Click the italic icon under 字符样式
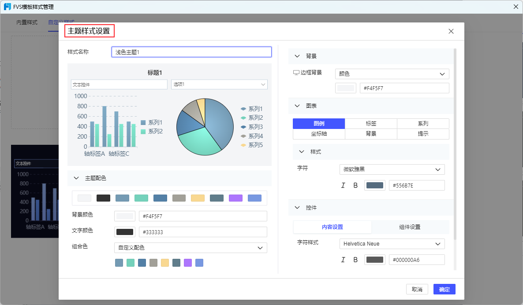This screenshot has width=523, height=305. pyautogui.click(x=343, y=259)
